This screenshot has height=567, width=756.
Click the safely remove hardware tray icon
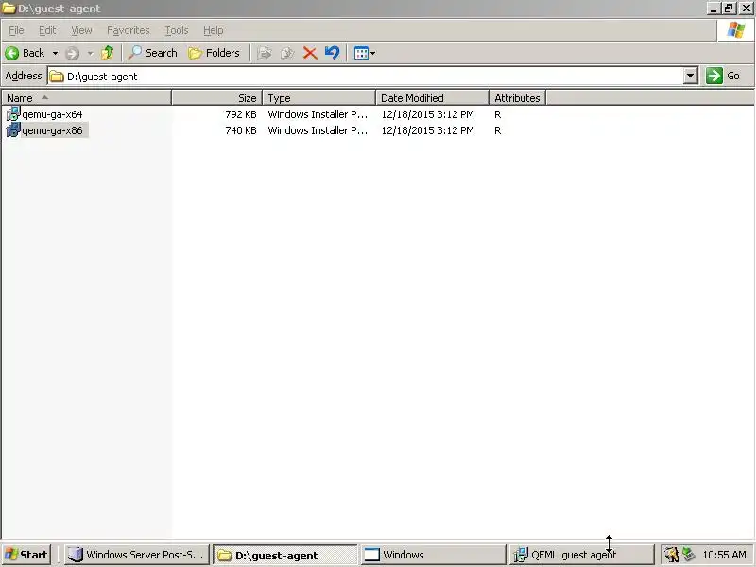pos(688,555)
